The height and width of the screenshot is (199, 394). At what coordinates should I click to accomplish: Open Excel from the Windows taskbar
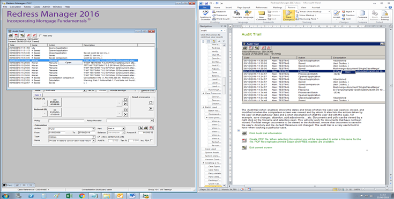click(x=69, y=196)
